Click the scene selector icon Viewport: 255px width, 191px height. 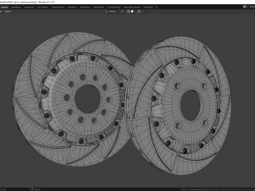pyautogui.click(x=245, y=7)
